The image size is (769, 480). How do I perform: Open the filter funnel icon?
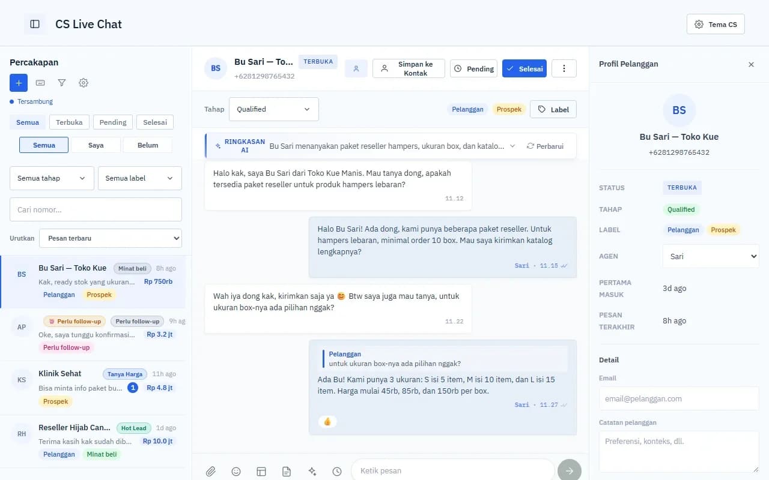click(x=62, y=83)
